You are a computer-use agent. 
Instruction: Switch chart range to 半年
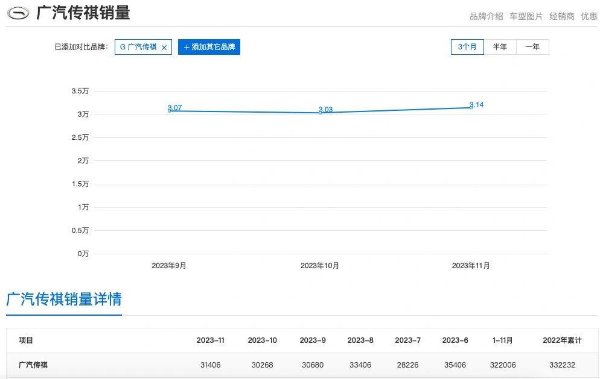(x=500, y=47)
